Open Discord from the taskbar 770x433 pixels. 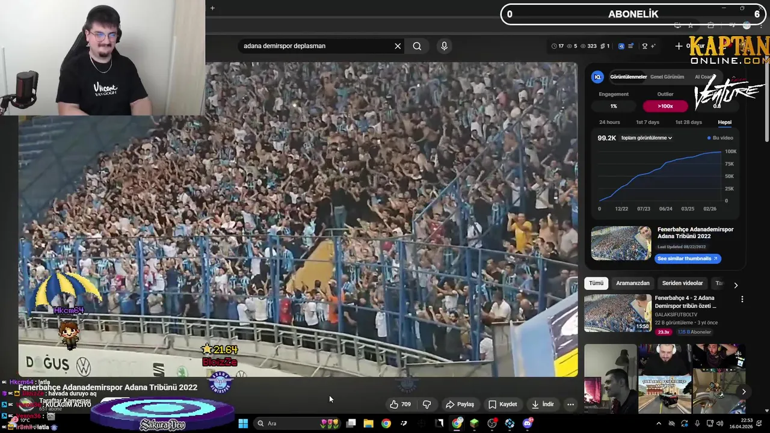(528, 423)
